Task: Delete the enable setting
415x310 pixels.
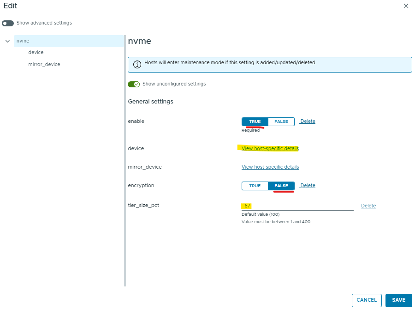Action: (x=308, y=121)
